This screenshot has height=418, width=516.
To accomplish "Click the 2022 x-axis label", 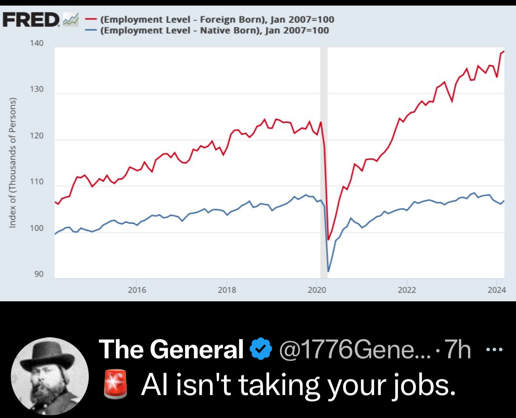I will tap(407, 290).
